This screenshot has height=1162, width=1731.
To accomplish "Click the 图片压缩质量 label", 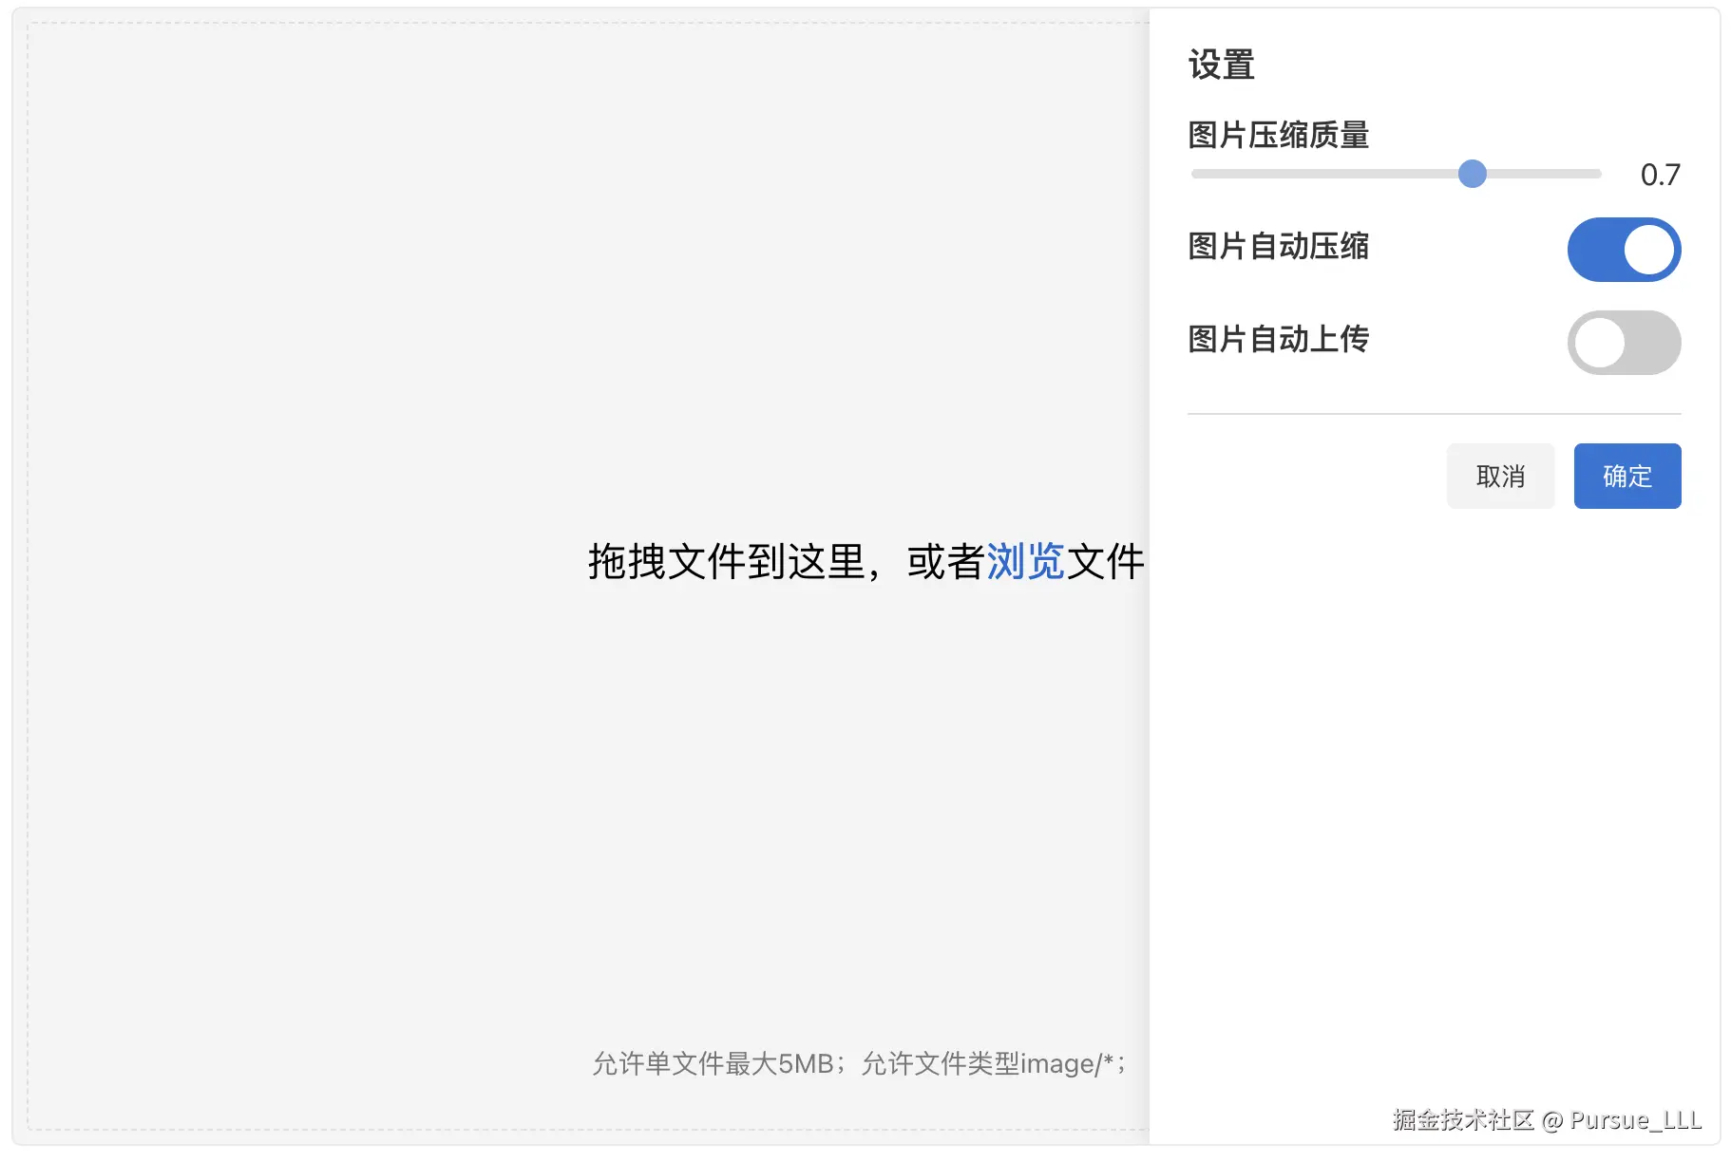I will 1279,136.
